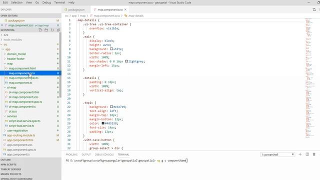Screen dimensions: 320x180
Task: Open ol-map.component.ts file
Action: tap(22, 106)
